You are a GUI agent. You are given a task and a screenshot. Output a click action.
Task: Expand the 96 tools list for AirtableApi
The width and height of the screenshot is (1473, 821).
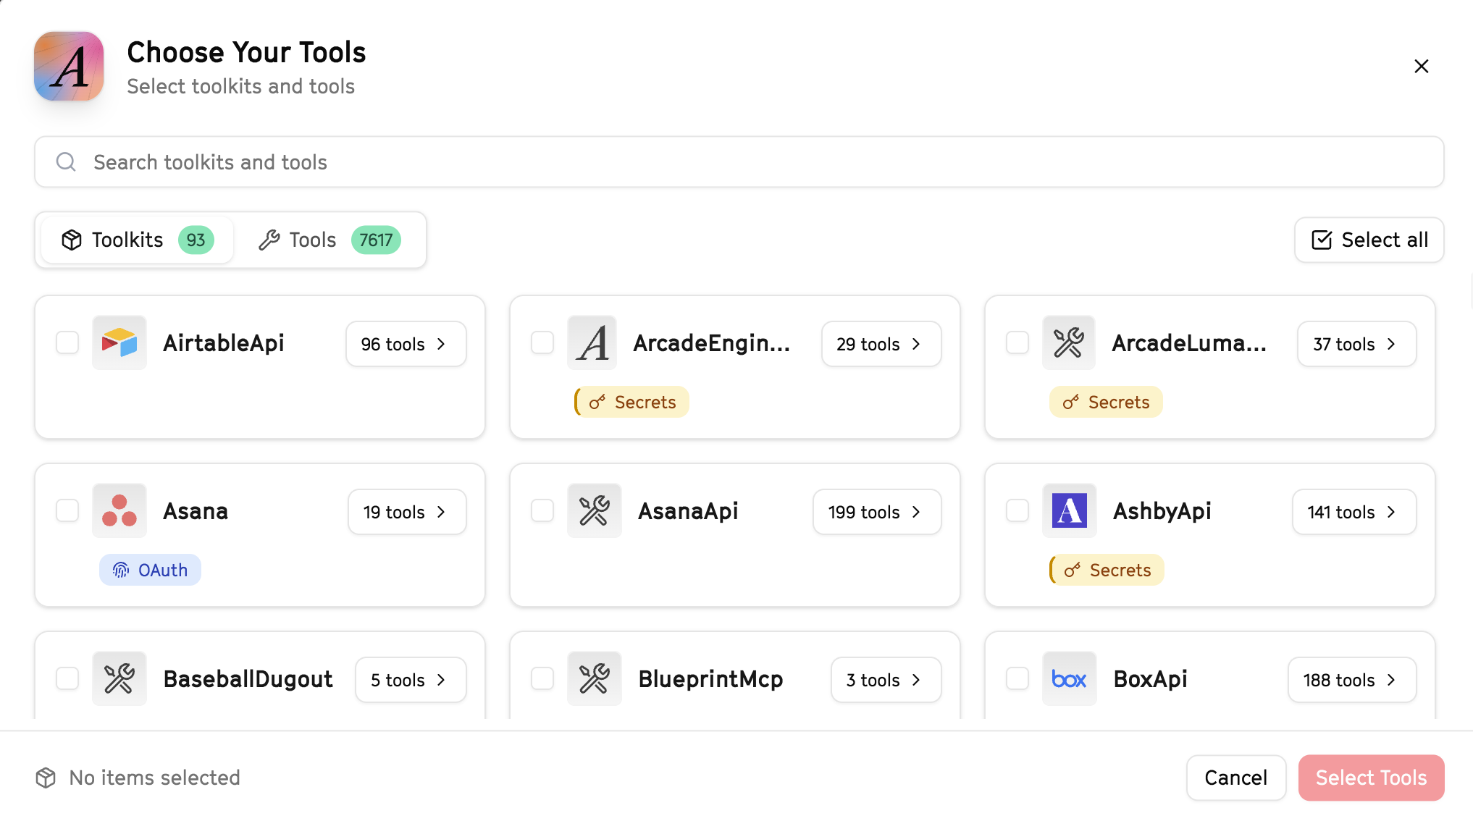406,344
